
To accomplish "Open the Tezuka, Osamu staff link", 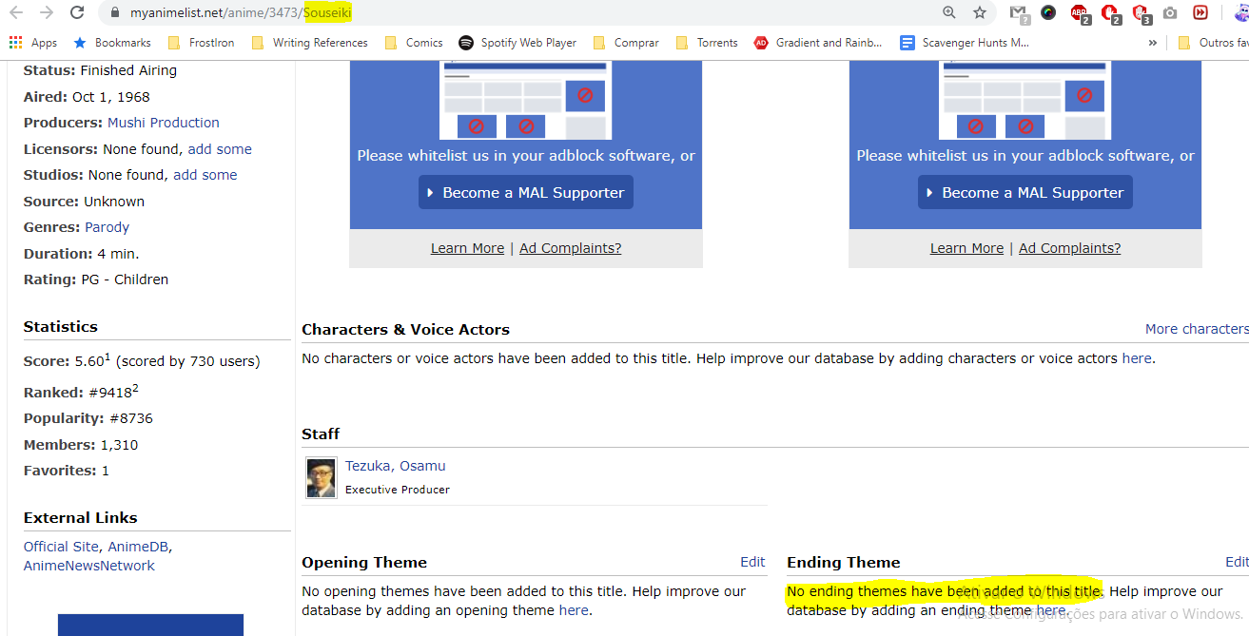I will tap(396, 466).
